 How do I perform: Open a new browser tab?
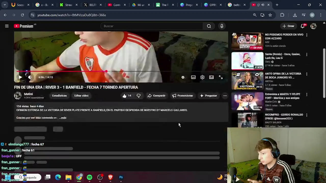tap(277, 5)
